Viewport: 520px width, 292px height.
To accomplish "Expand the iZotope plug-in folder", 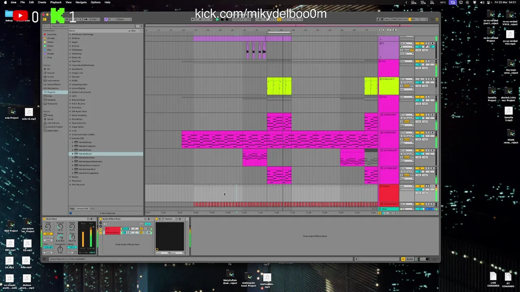I will pyautogui.click(x=70, y=77).
